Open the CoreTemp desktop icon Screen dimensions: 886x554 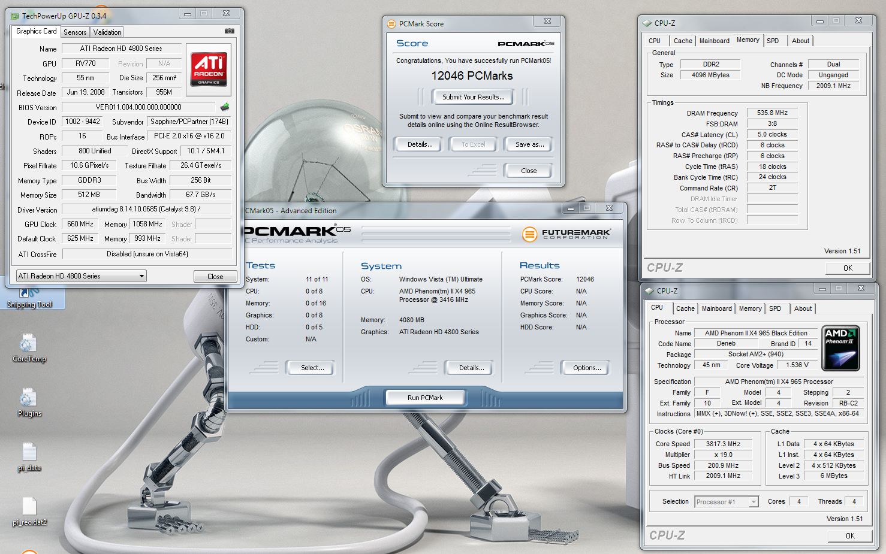click(x=29, y=348)
